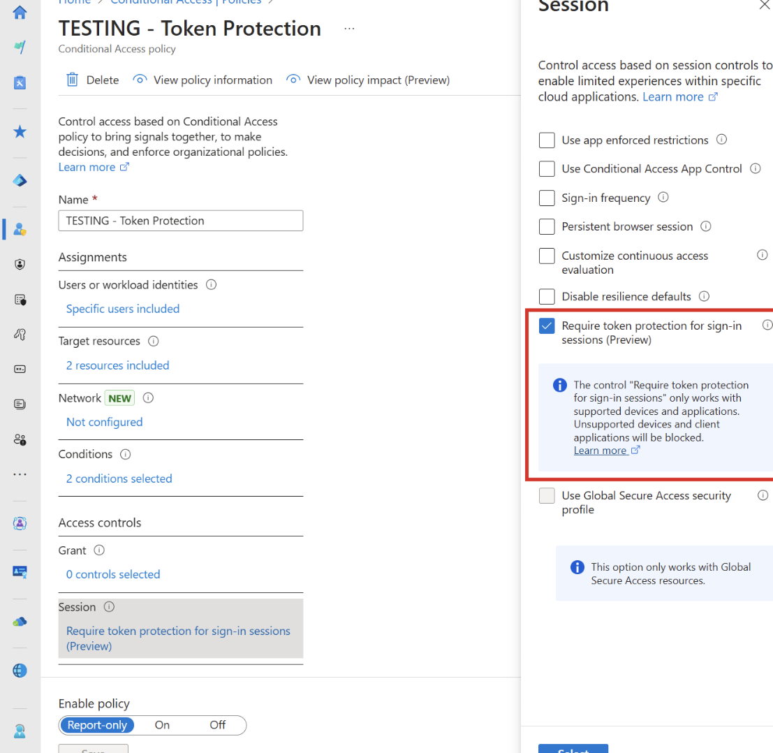Open the Home icon in sidebar
This screenshot has height=753, width=773.
click(x=20, y=13)
